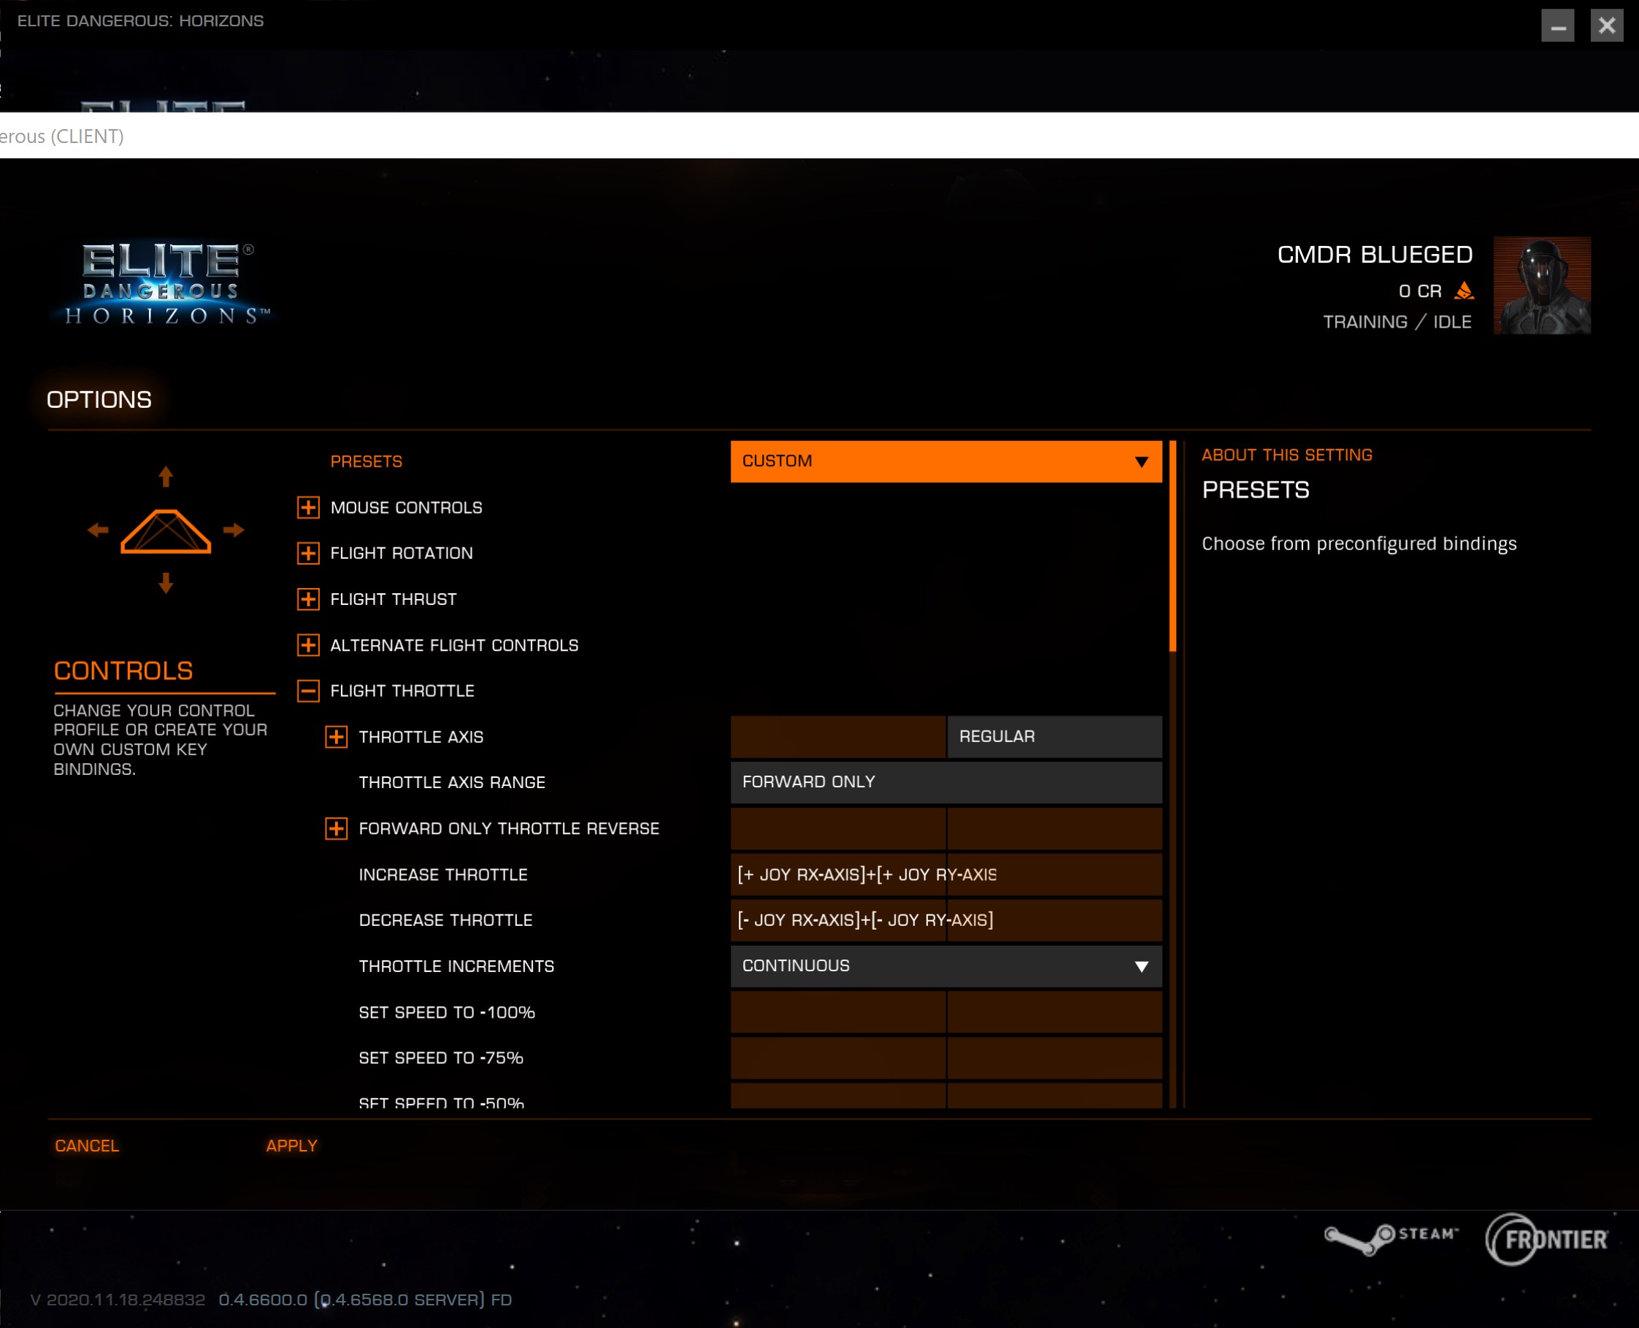Expand Forward Only Throttle Reverse options
1639x1328 pixels.
[x=336, y=828]
